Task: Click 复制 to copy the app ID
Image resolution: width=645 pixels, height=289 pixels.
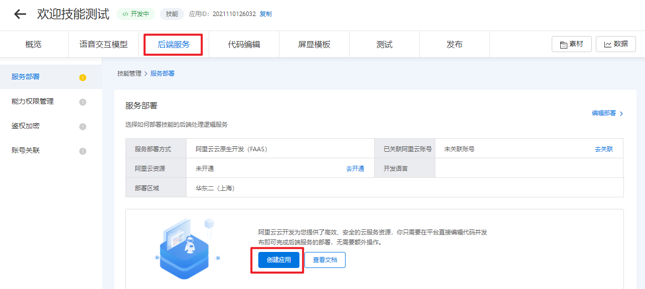Action: pos(265,14)
